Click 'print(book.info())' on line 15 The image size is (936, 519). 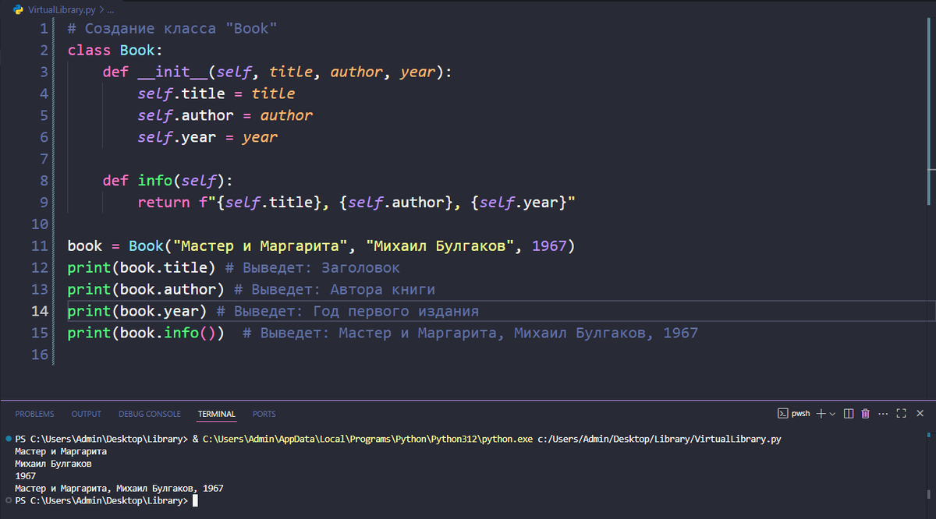(x=146, y=334)
